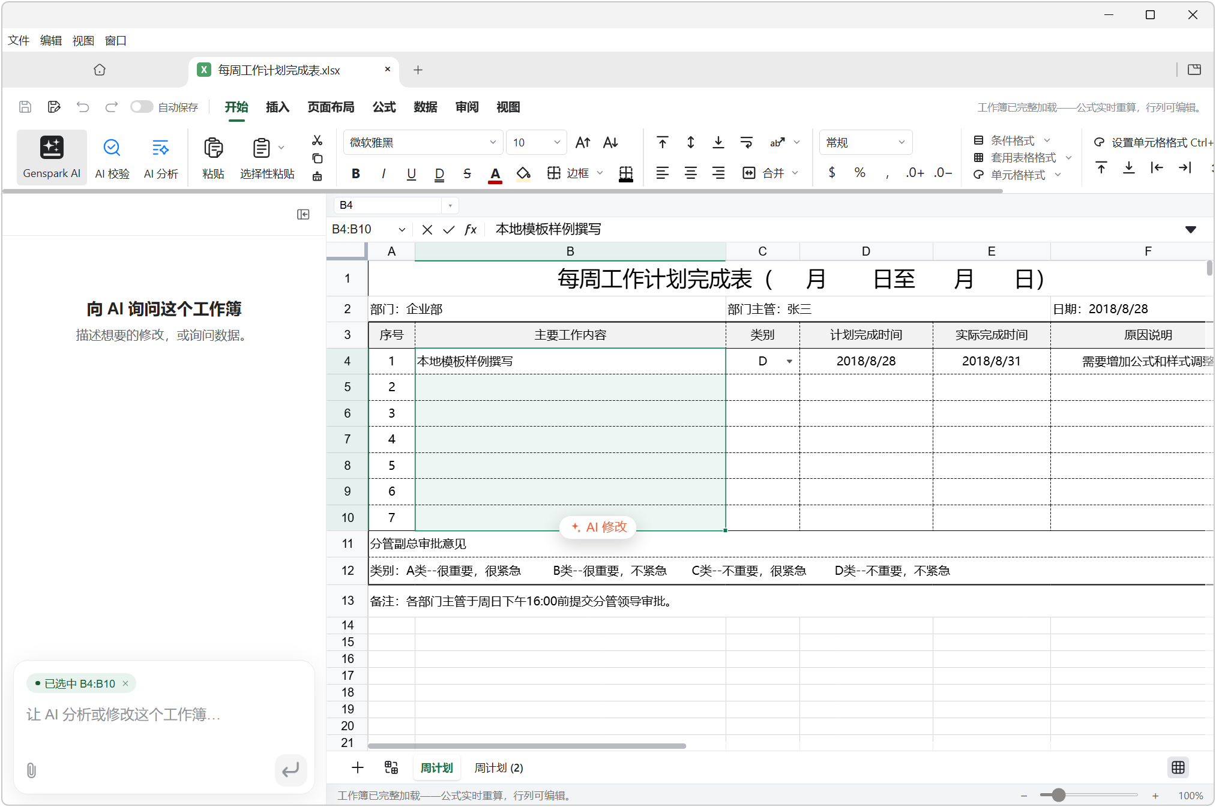Remove the 已选中 B4:B10 selection chip
This screenshot has width=1216, height=807.
coord(125,683)
